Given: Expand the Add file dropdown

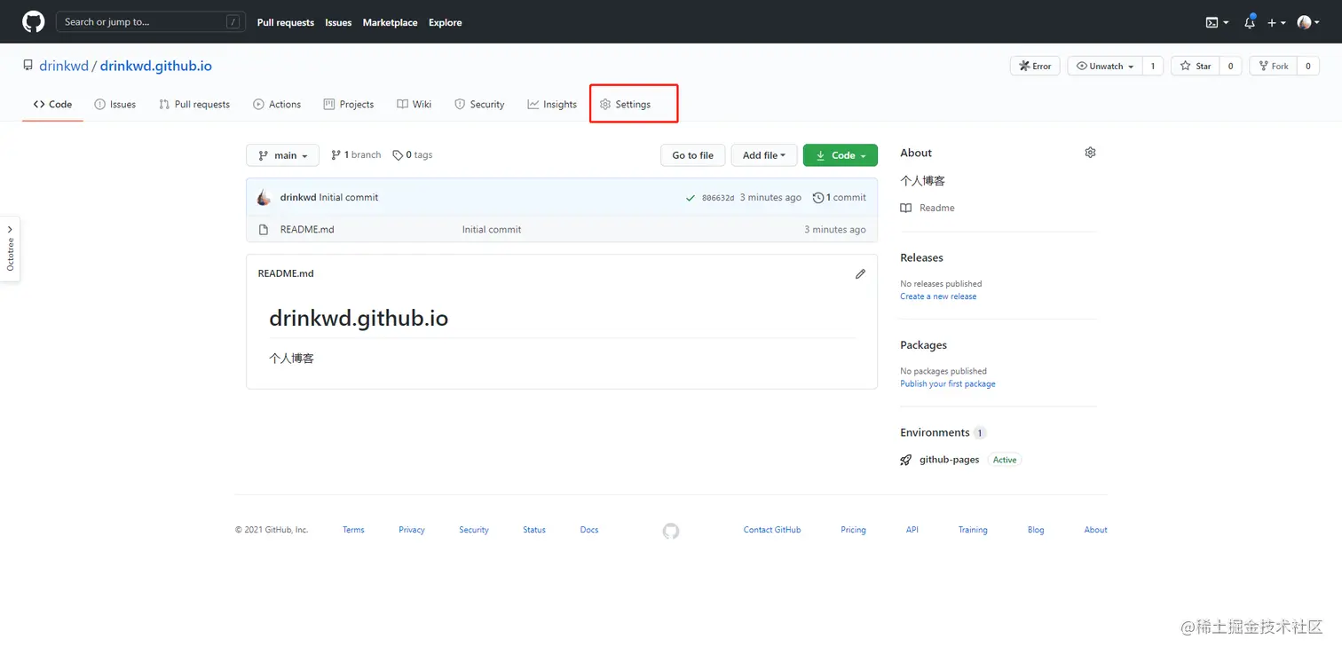Looking at the screenshot, I should [x=764, y=155].
